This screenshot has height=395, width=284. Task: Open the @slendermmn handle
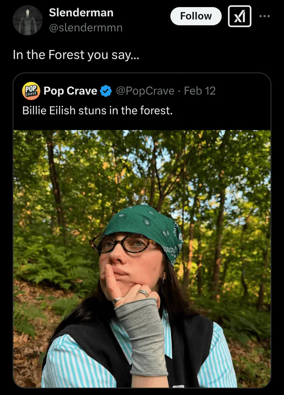click(86, 28)
